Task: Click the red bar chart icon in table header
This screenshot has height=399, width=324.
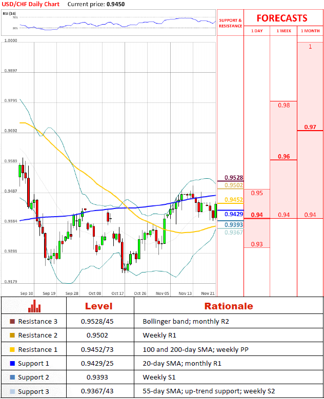Action: tap(34, 306)
